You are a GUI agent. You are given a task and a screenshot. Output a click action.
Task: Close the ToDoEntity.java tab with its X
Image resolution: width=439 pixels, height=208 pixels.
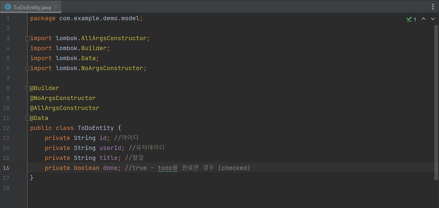click(x=56, y=6)
